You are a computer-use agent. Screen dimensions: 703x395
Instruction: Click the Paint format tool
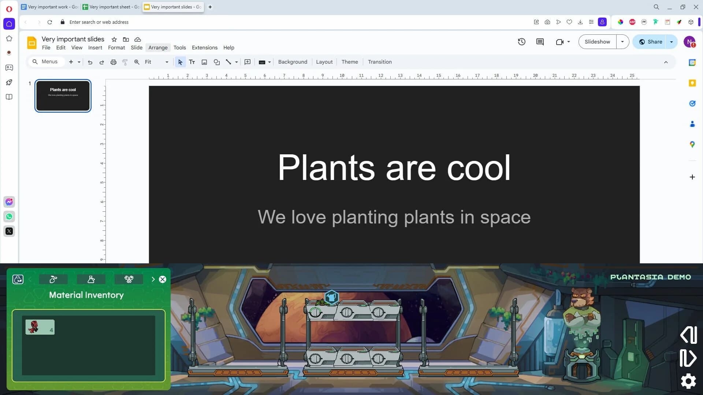(x=125, y=62)
